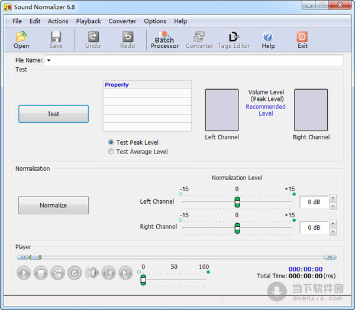Click the Total Time readout
The image size is (355, 310).
(x=296, y=276)
